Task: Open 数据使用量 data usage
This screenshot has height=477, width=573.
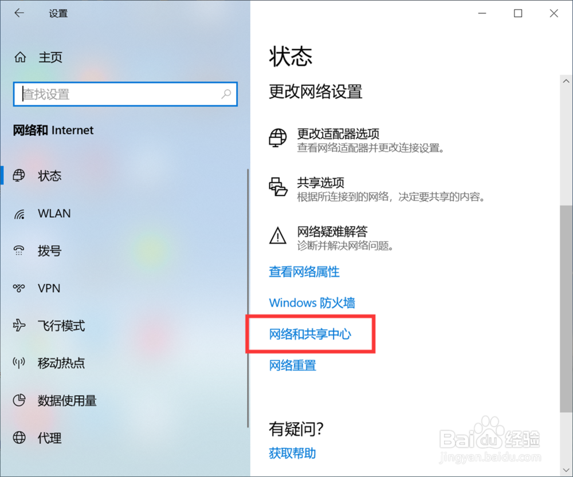Action: pyautogui.click(x=67, y=400)
